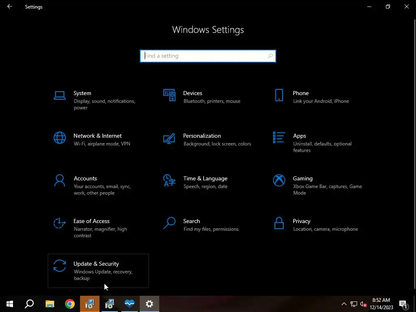Click the Personalization paintbrush icon

coord(169,138)
